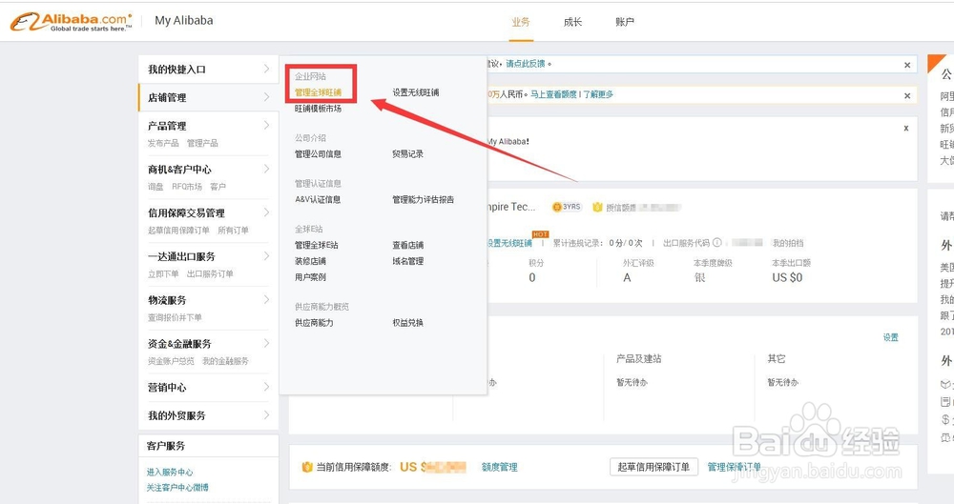Open 我的拍档 link

788,243
